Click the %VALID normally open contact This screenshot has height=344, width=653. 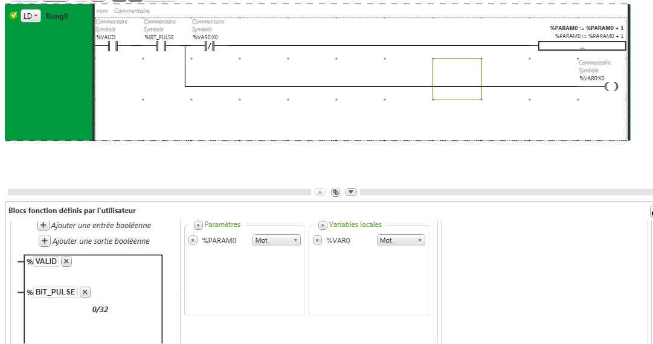(x=112, y=46)
